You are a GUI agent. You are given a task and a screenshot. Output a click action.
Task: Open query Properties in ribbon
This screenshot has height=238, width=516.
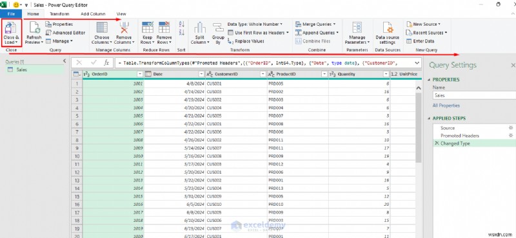59,24
